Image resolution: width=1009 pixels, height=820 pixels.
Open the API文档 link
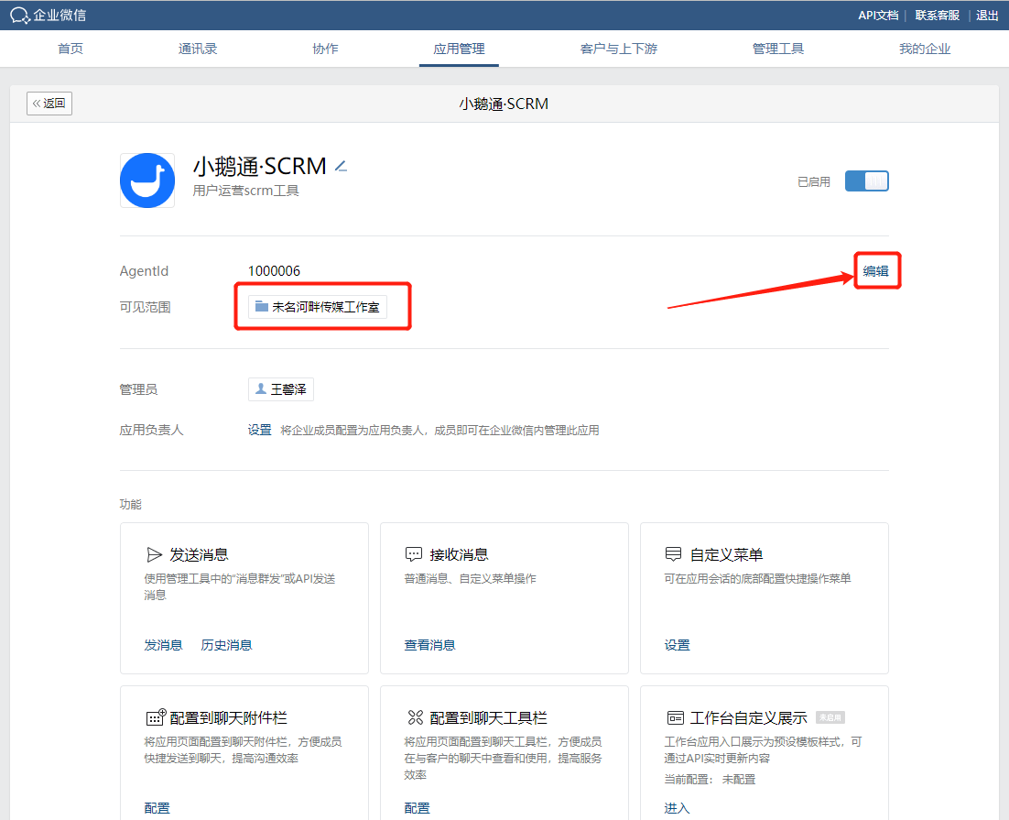point(878,16)
